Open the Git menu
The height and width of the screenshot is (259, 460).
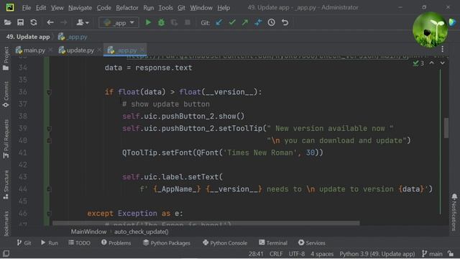(x=181, y=8)
